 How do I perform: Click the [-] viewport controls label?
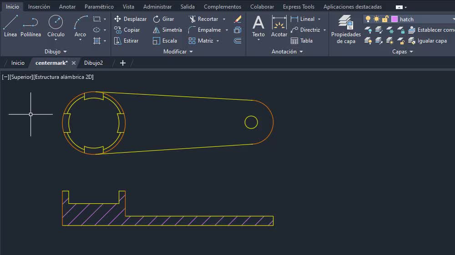[x=5, y=77]
